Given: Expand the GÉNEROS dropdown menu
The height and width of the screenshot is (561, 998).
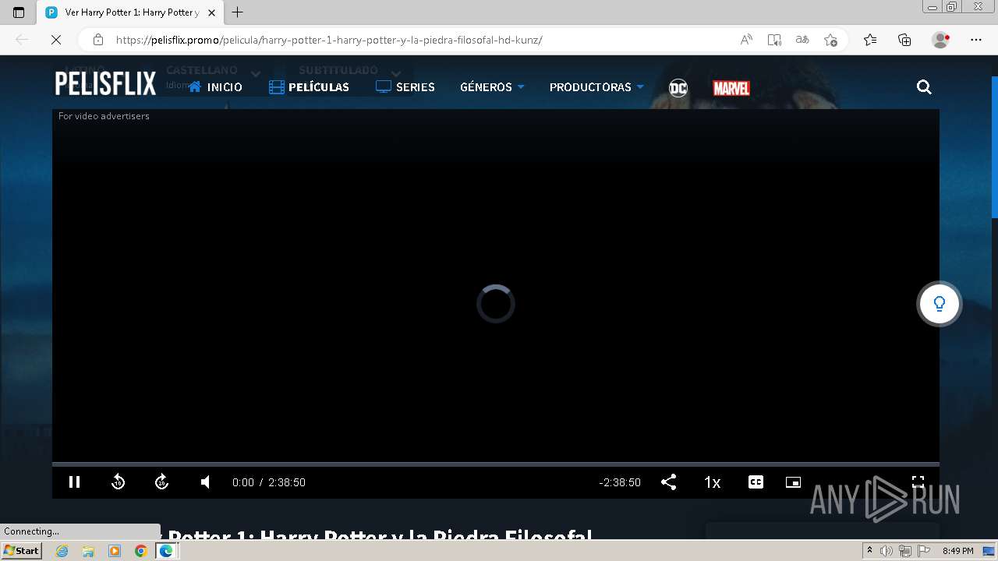Looking at the screenshot, I should click(492, 87).
